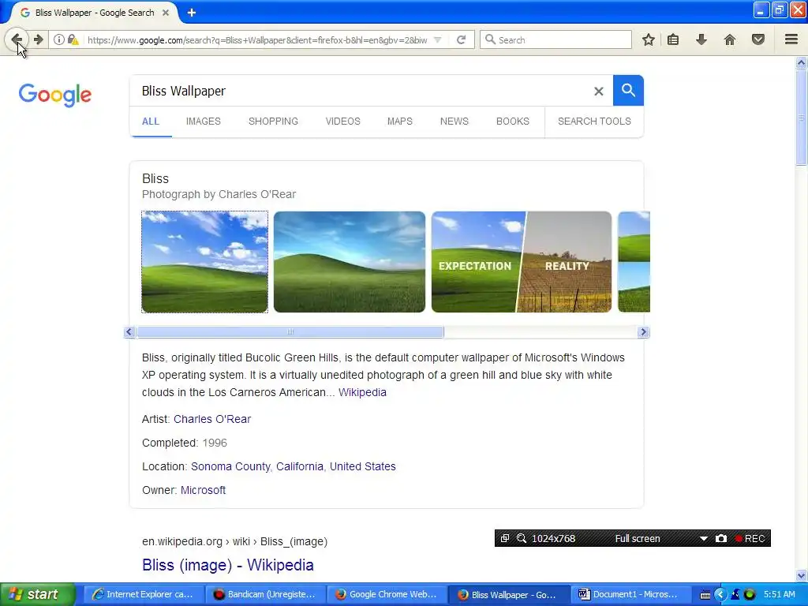Switch to Bandicam taskbar item
Image resolution: width=808 pixels, height=606 pixels.
click(265, 594)
